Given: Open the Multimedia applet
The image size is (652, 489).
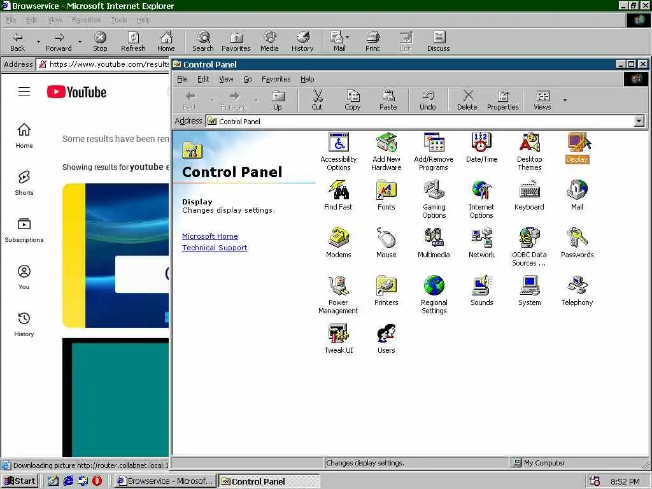Looking at the screenshot, I should tap(434, 243).
